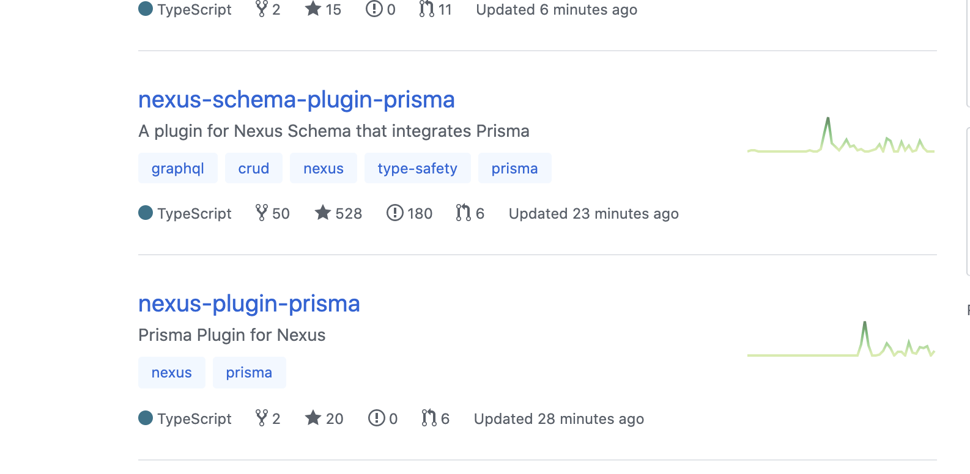970x474 pixels.
Task: Click the star icon showing 15 stars
Action: pyautogui.click(x=313, y=9)
